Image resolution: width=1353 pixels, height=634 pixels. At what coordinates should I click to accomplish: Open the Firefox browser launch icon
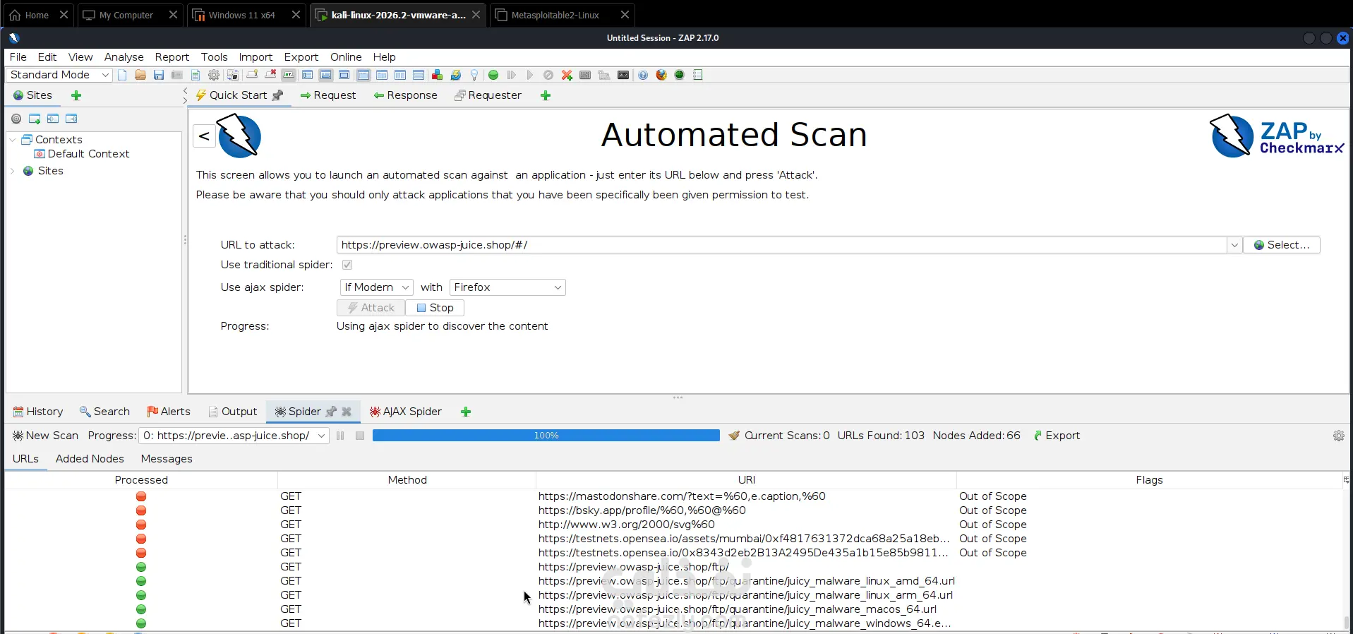[x=661, y=75]
